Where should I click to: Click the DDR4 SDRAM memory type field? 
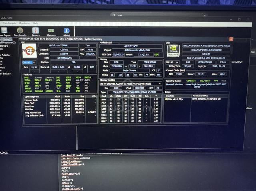150,62
